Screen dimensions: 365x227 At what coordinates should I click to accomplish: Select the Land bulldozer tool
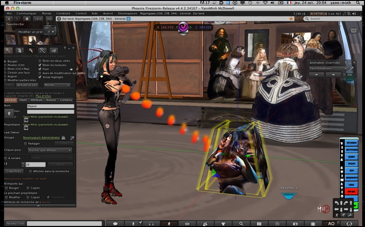coord(54,50)
